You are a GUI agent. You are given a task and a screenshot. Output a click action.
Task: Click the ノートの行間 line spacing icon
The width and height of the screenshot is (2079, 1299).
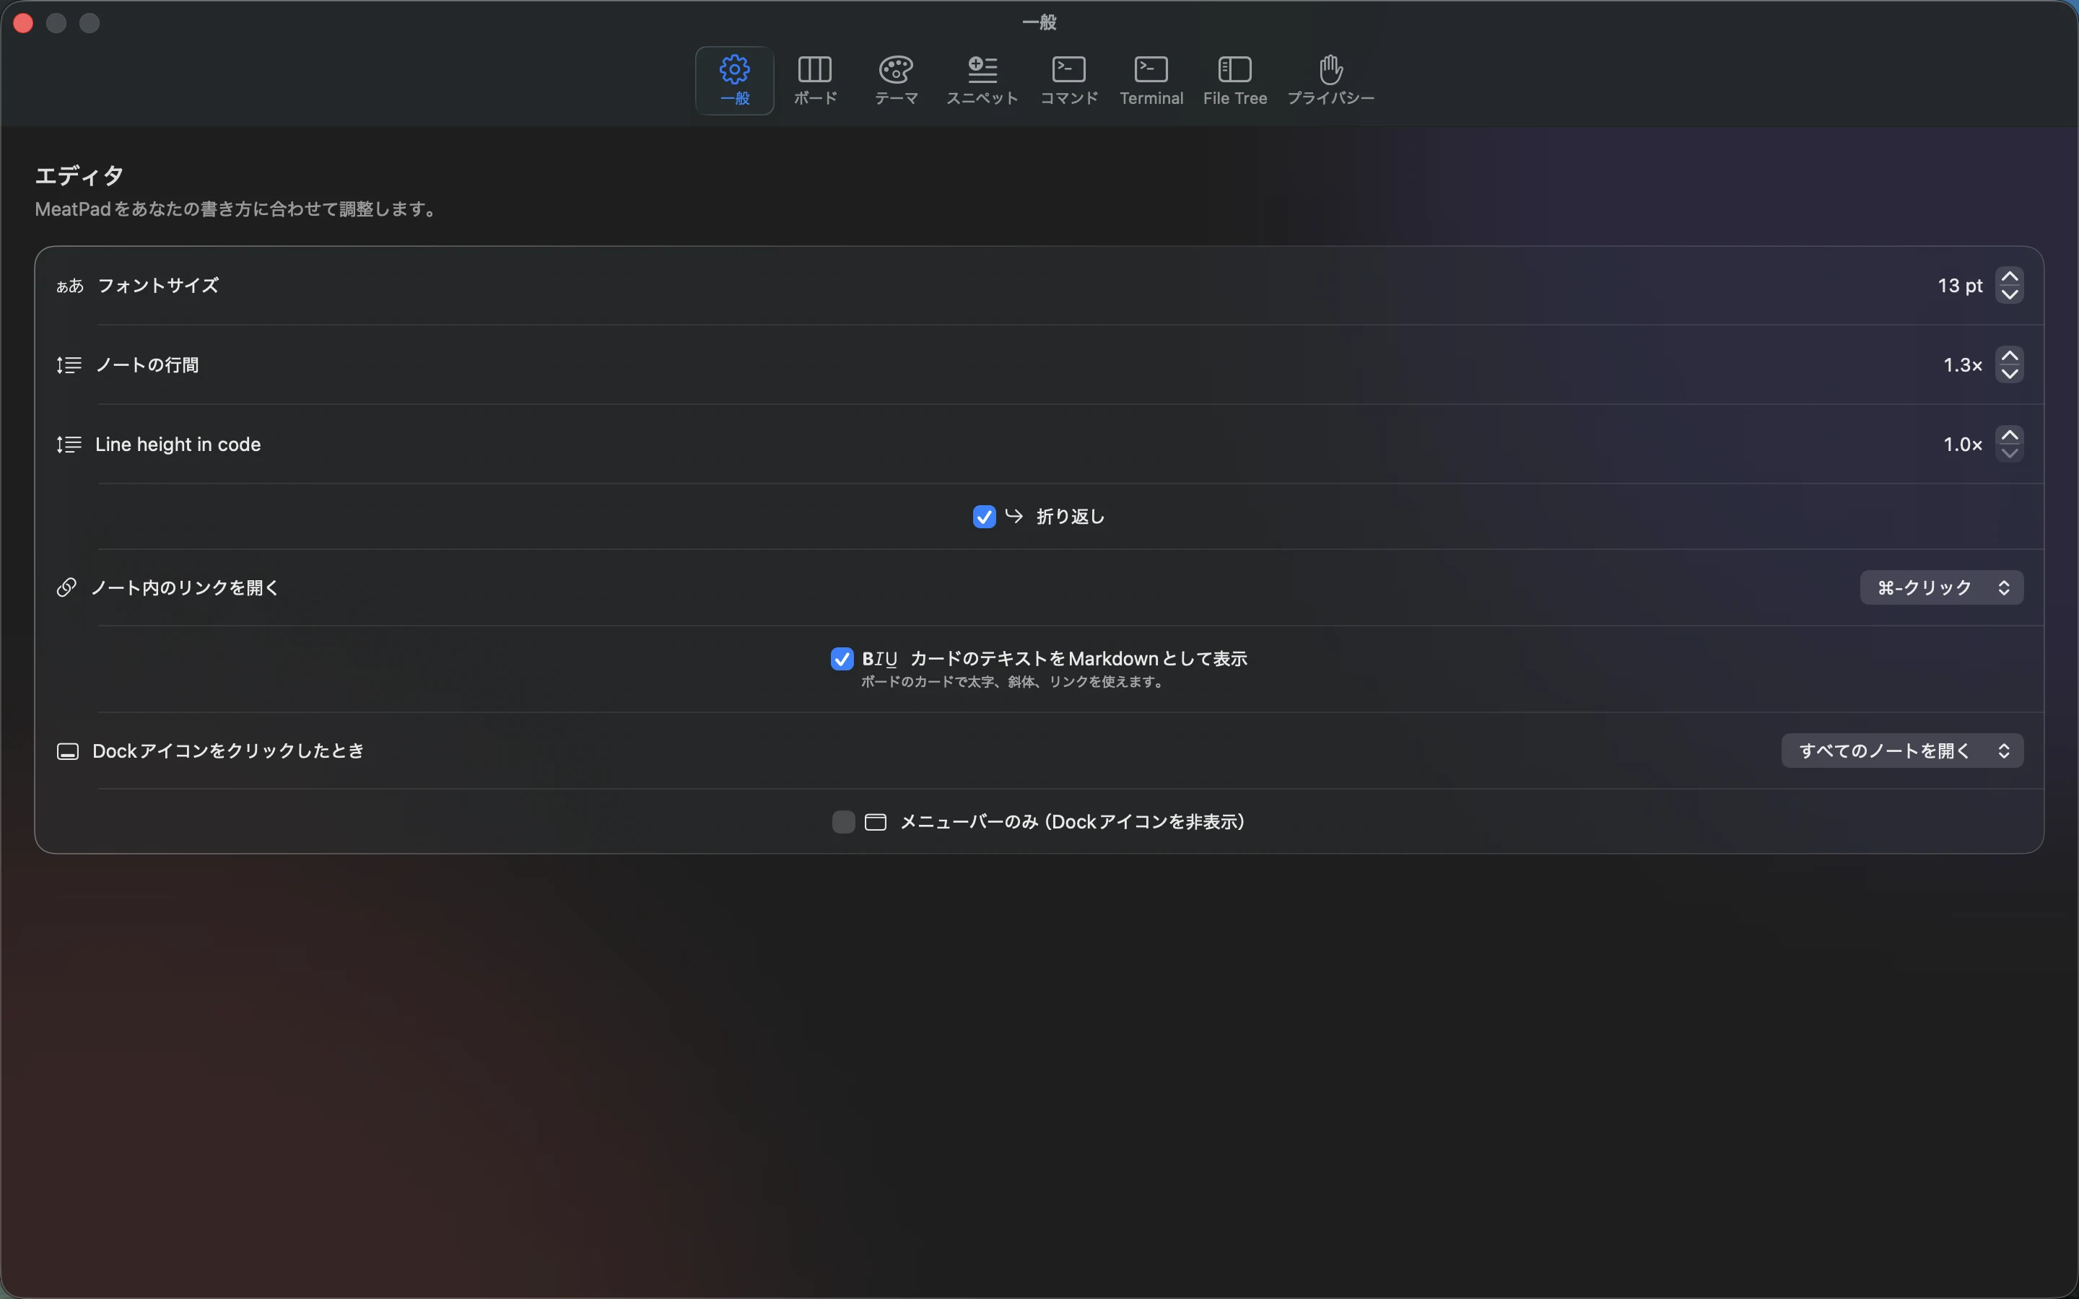[69, 365]
